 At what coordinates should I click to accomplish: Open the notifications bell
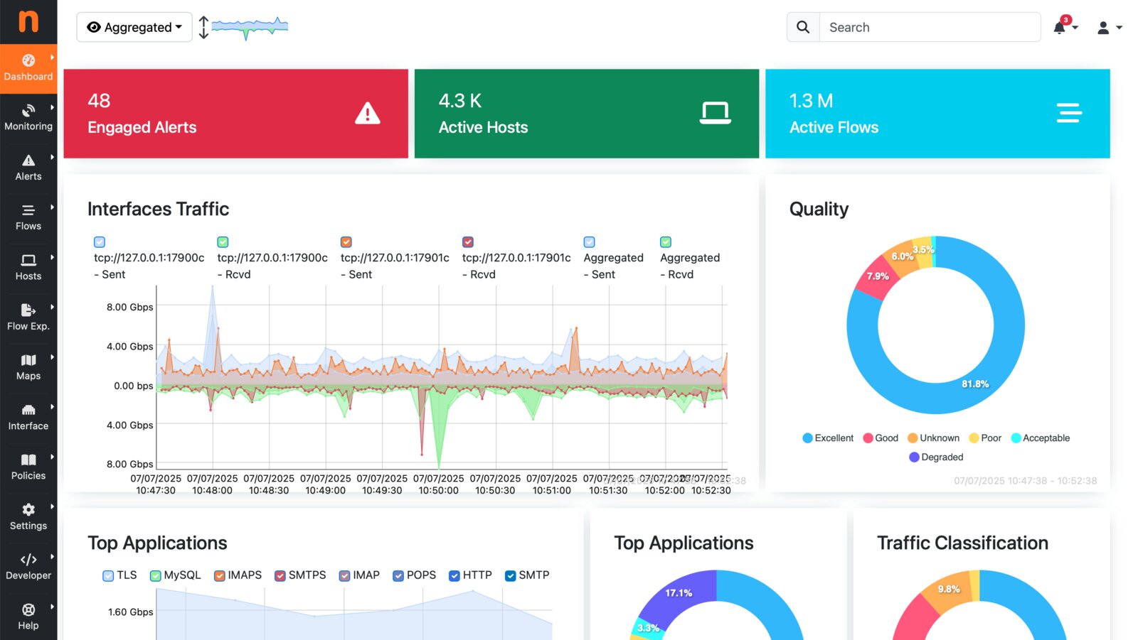[x=1059, y=28]
